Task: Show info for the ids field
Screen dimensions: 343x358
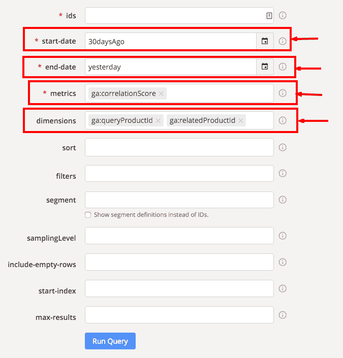Action: [x=283, y=15]
